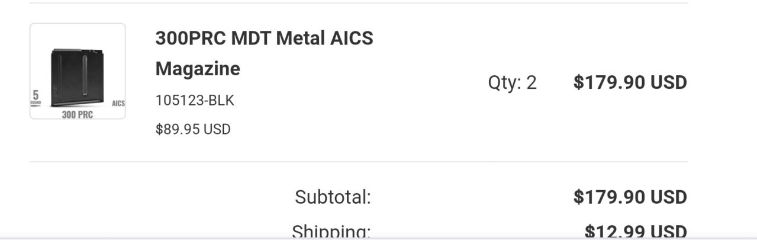
Task: Click the 'Qty: 2' quantity label
Action: coord(513,83)
